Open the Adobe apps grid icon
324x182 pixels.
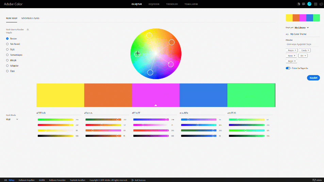point(315,4)
